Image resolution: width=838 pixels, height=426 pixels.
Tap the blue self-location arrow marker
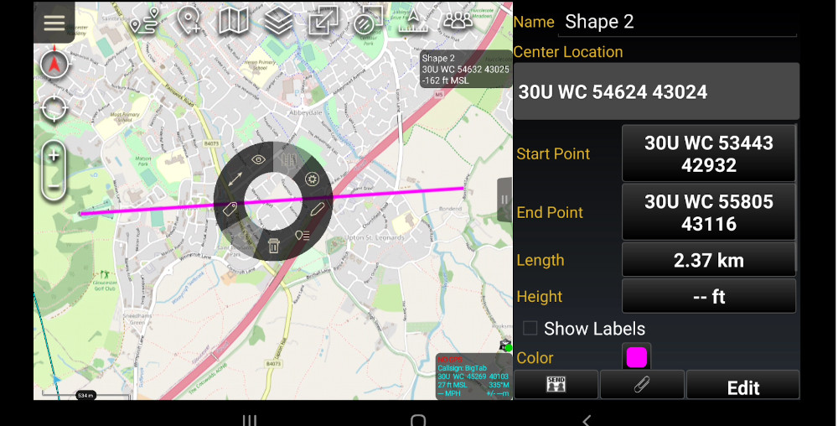click(x=57, y=380)
